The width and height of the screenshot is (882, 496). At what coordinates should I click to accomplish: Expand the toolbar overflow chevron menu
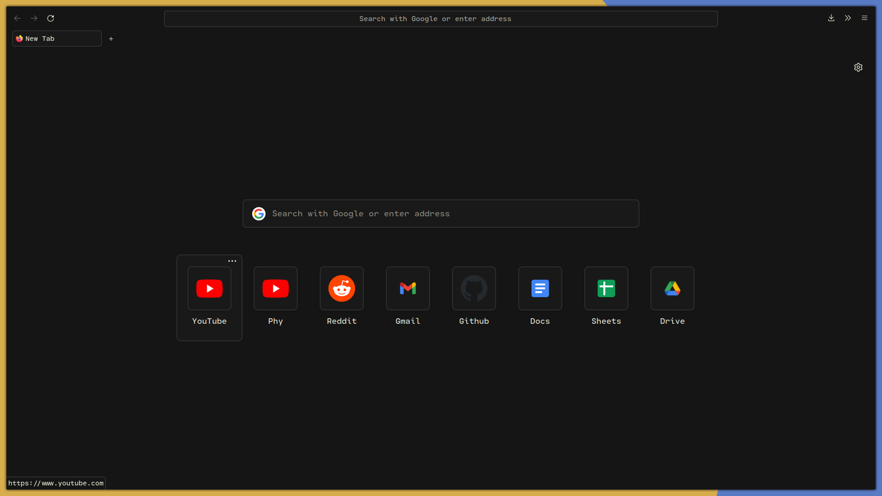coord(848,18)
